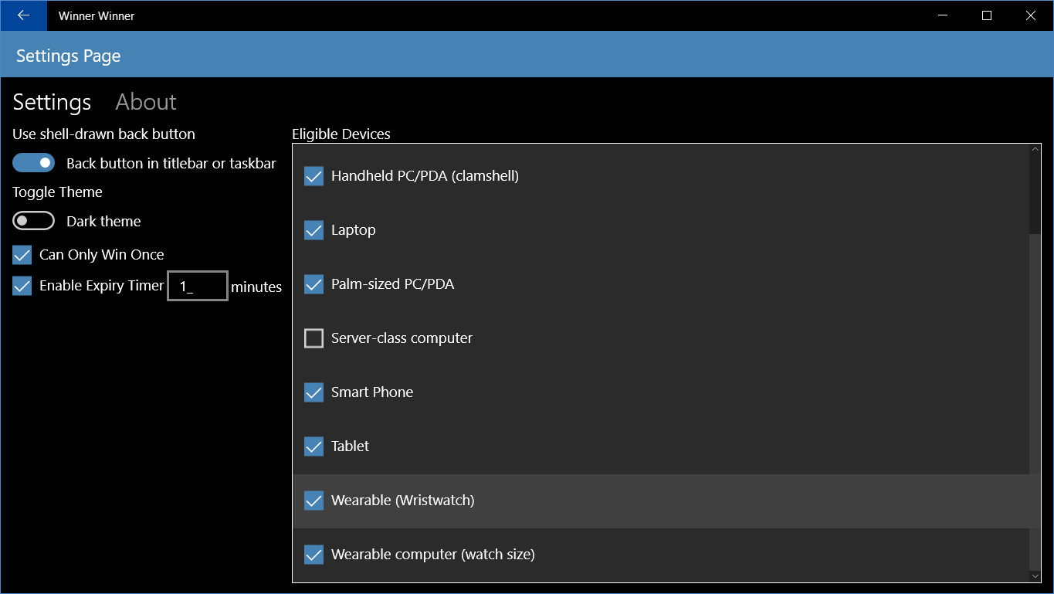This screenshot has width=1054, height=594.
Task: Uncheck Can Only Win Once
Action: coord(22,255)
